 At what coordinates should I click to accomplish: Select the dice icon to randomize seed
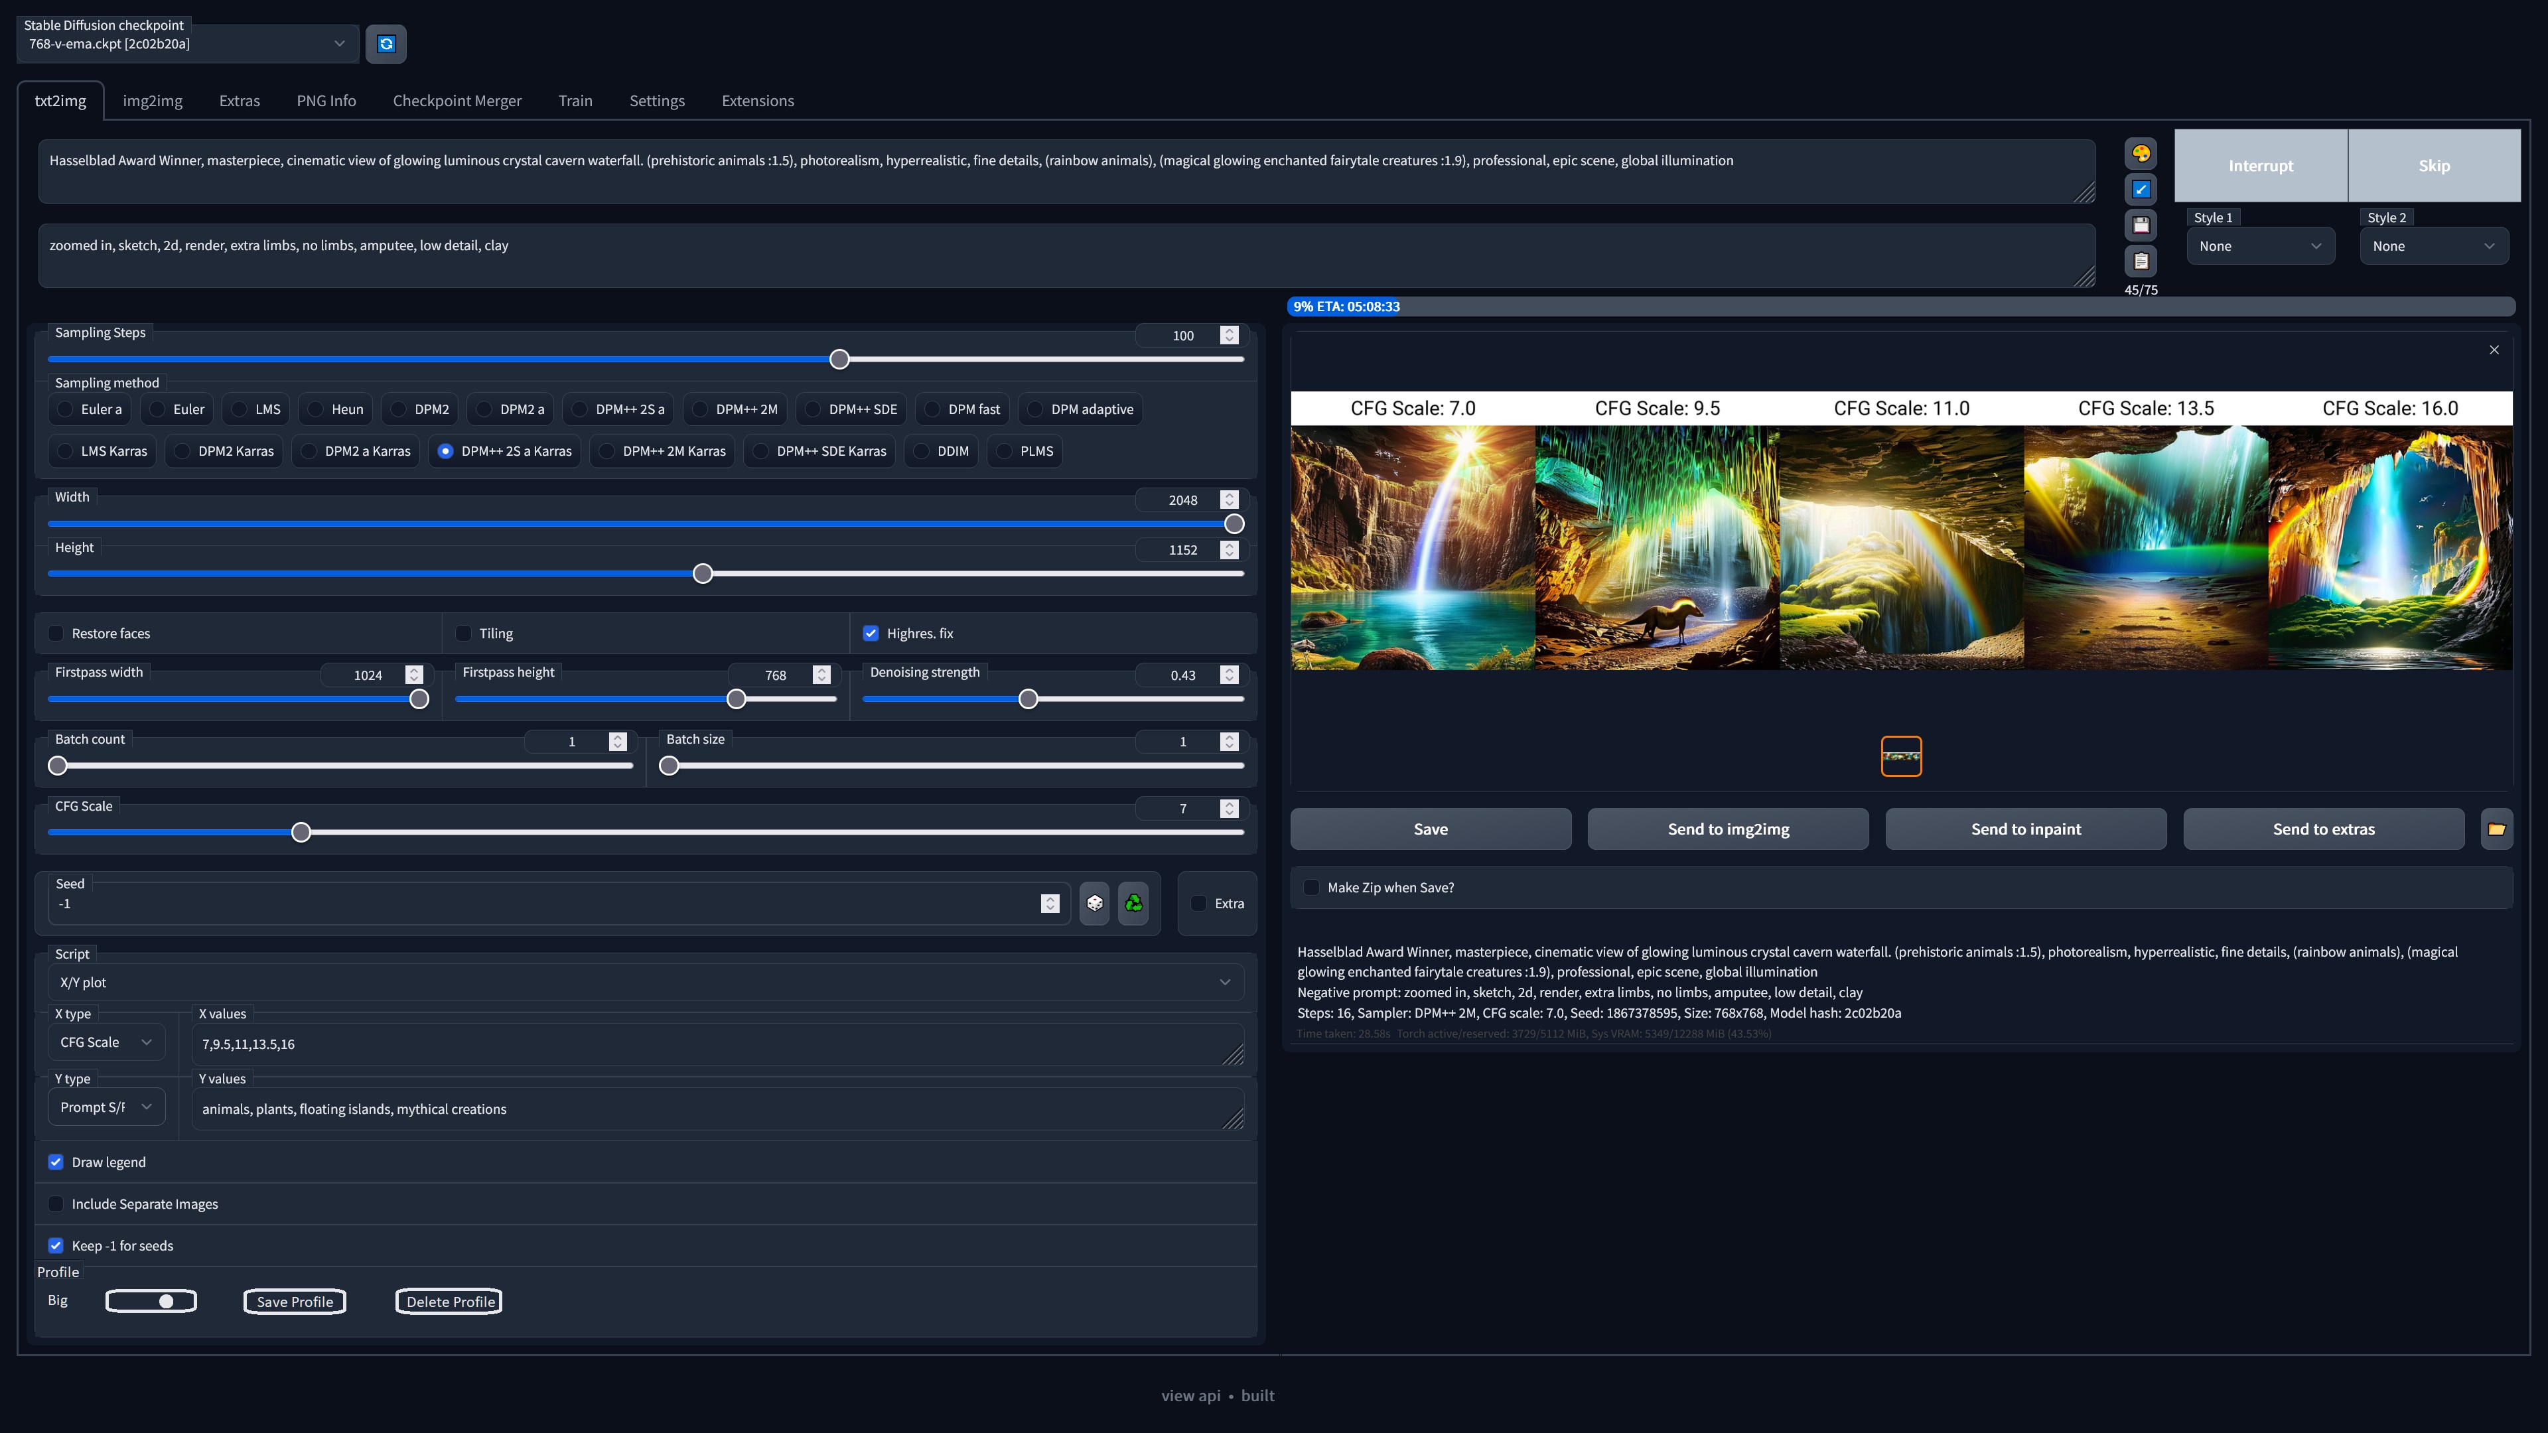click(1094, 903)
